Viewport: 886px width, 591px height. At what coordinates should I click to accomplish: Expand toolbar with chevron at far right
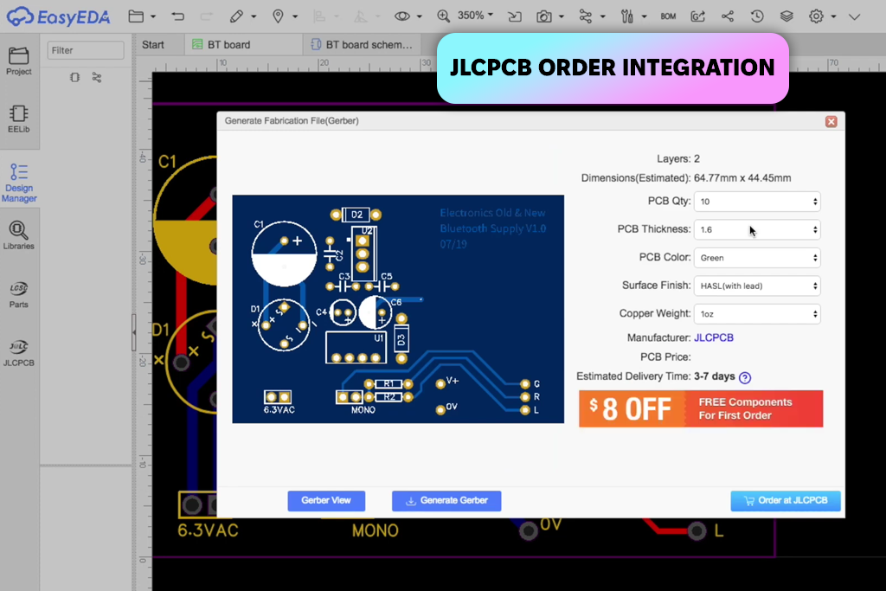coord(854,17)
